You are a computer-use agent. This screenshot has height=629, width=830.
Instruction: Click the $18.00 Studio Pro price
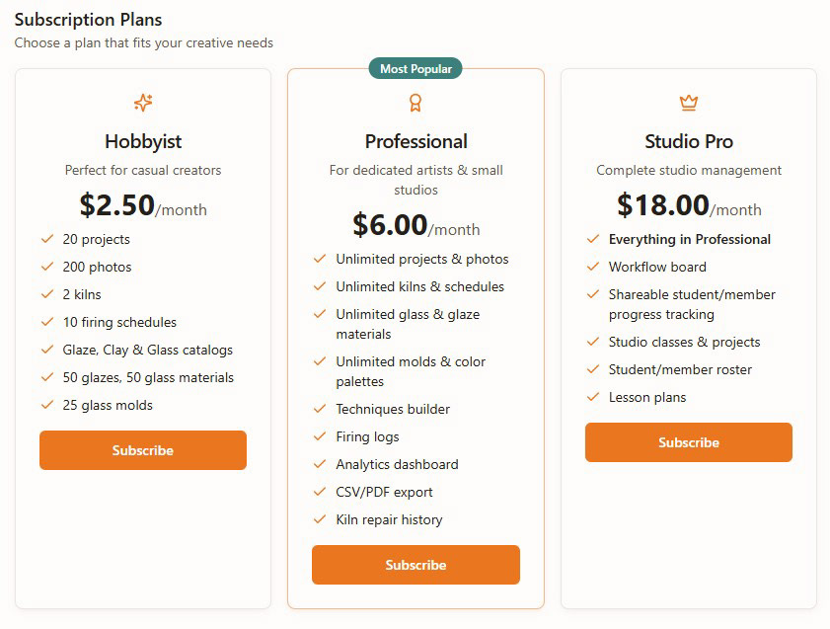(x=663, y=205)
